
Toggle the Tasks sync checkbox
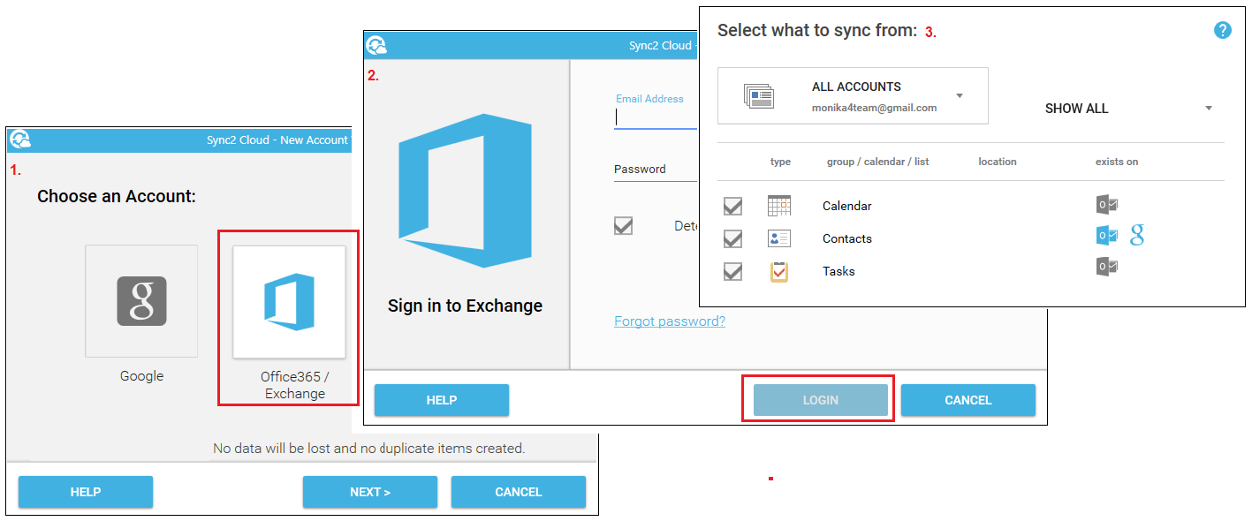[732, 272]
